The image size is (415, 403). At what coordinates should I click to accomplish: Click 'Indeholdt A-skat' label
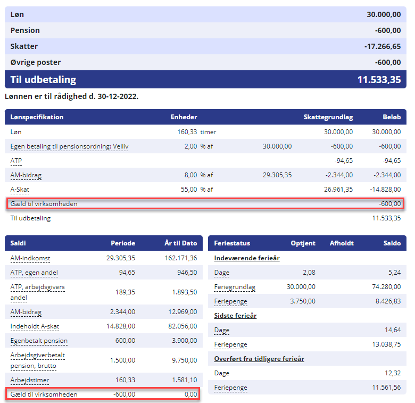[35, 326]
